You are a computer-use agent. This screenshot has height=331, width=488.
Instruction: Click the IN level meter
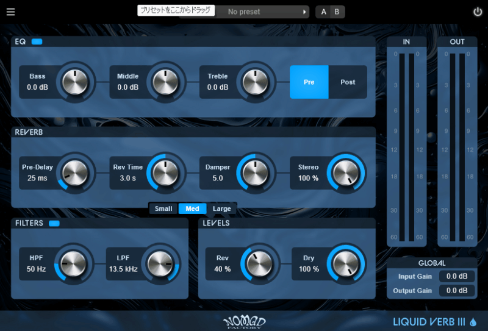[x=407, y=147]
